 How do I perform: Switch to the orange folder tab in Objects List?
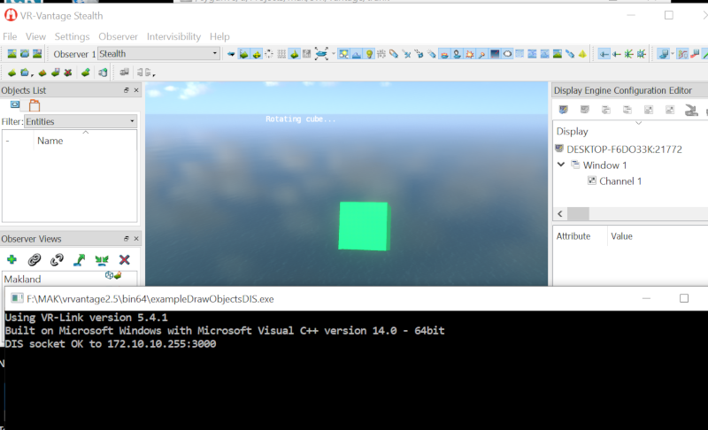[35, 105]
